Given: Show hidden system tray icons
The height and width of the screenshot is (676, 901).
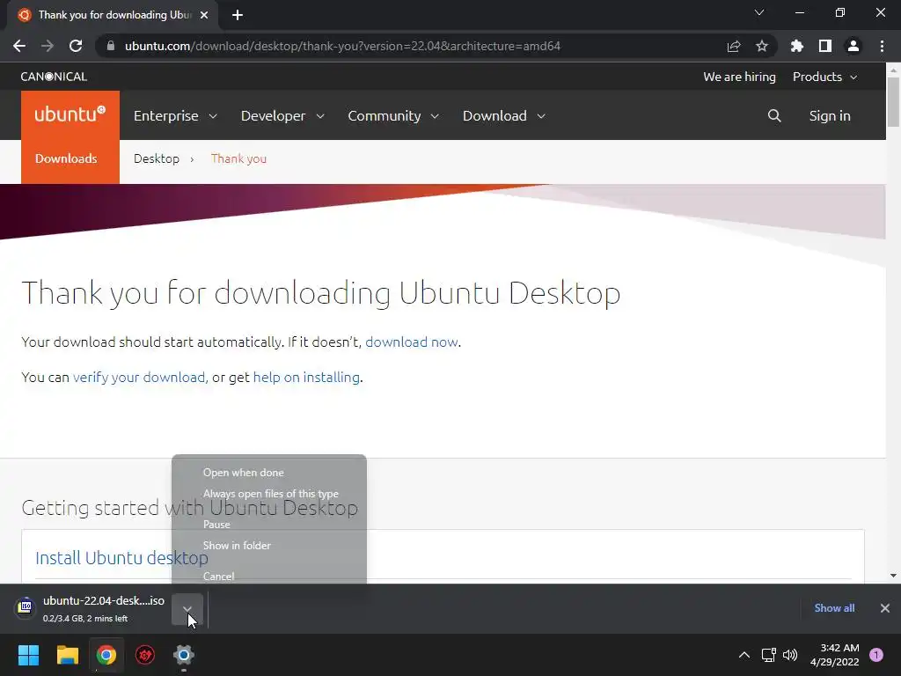Looking at the screenshot, I should point(744,655).
